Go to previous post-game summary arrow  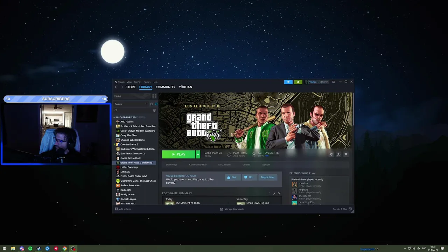pos(269,193)
